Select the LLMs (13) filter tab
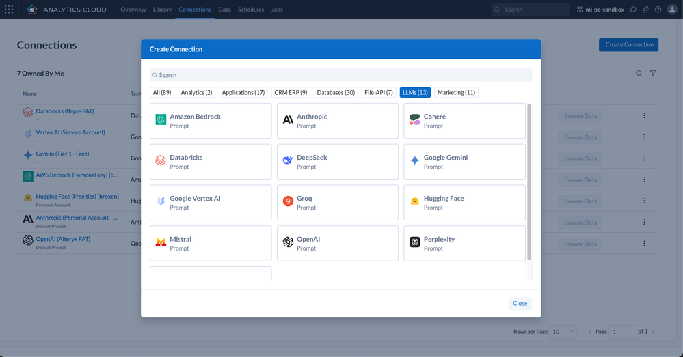 [x=415, y=92]
